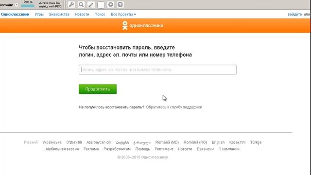Switch language to Azərbaycan dili
The width and height of the screenshot is (311, 175).
point(99,142)
